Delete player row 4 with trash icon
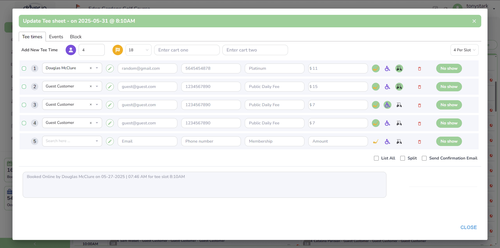The width and height of the screenshot is (500, 248). pyautogui.click(x=420, y=123)
